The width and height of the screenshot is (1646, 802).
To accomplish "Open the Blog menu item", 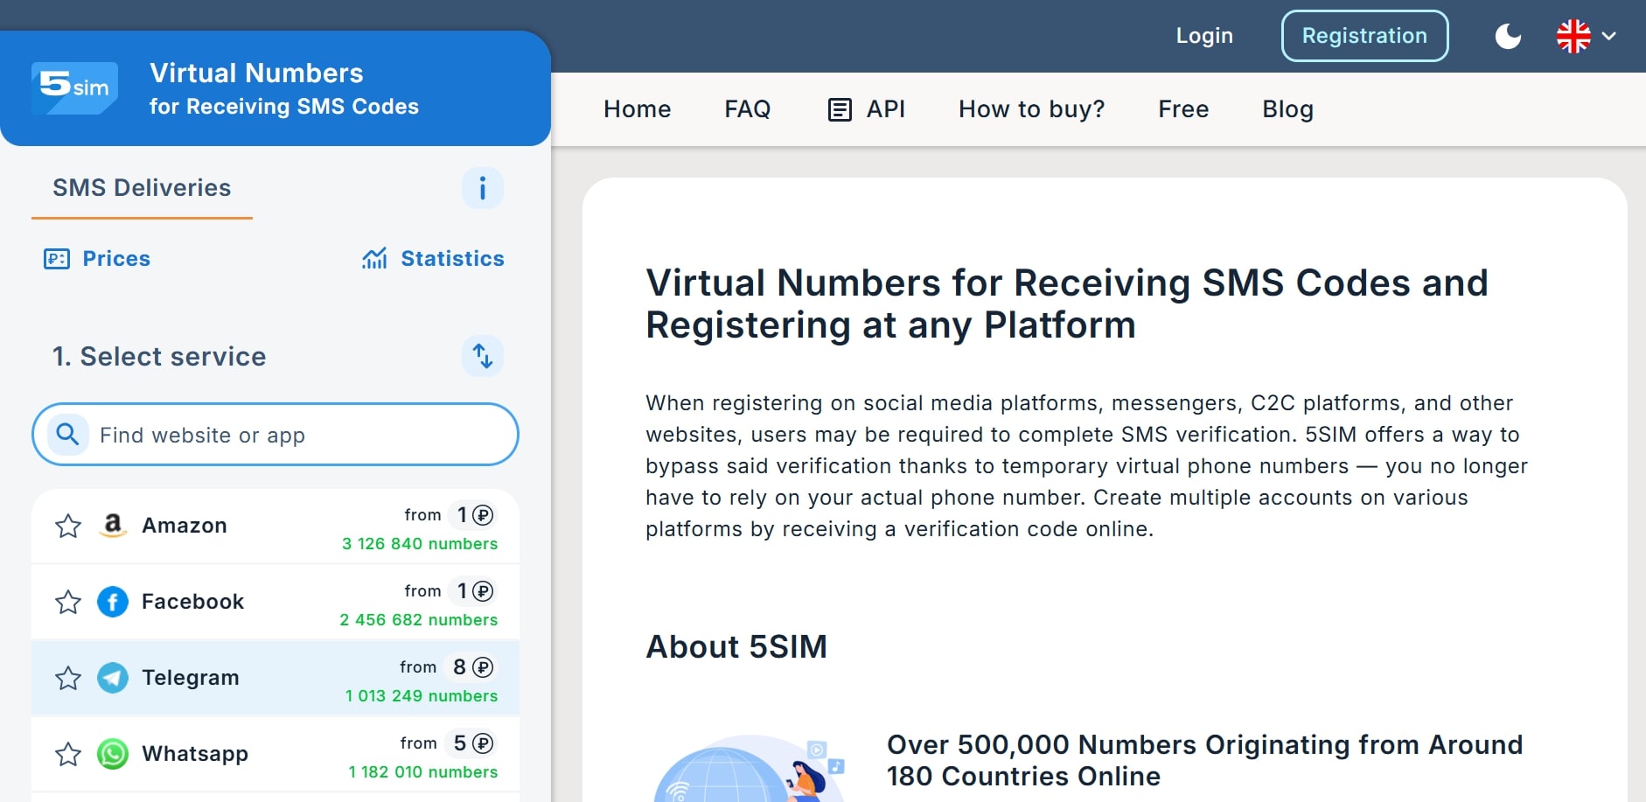I will point(1287,109).
